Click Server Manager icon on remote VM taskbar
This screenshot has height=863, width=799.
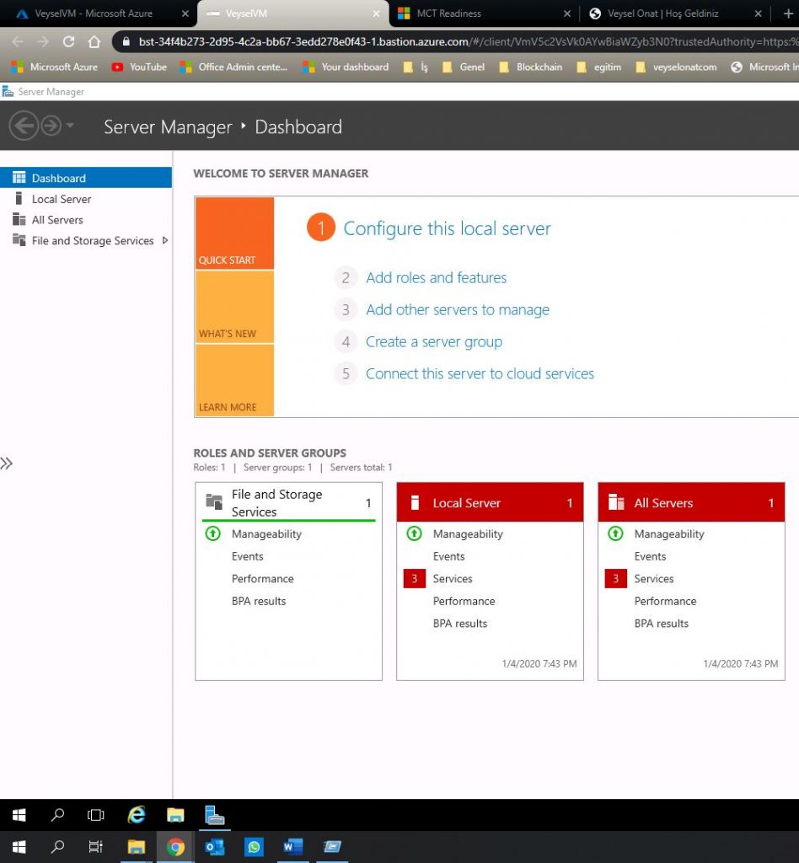coord(214,815)
